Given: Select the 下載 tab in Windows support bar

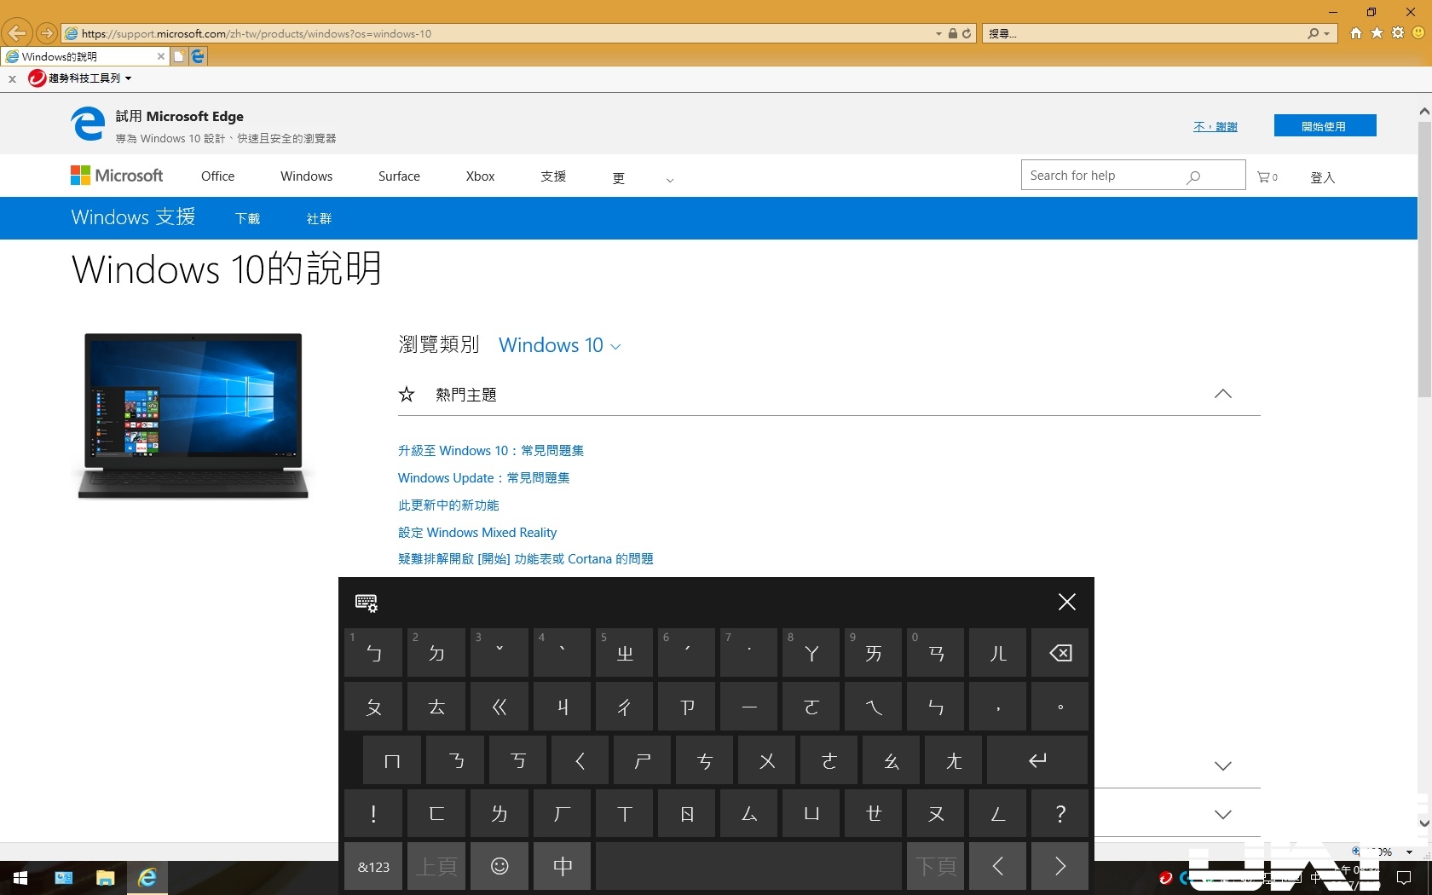Looking at the screenshot, I should [247, 219].
